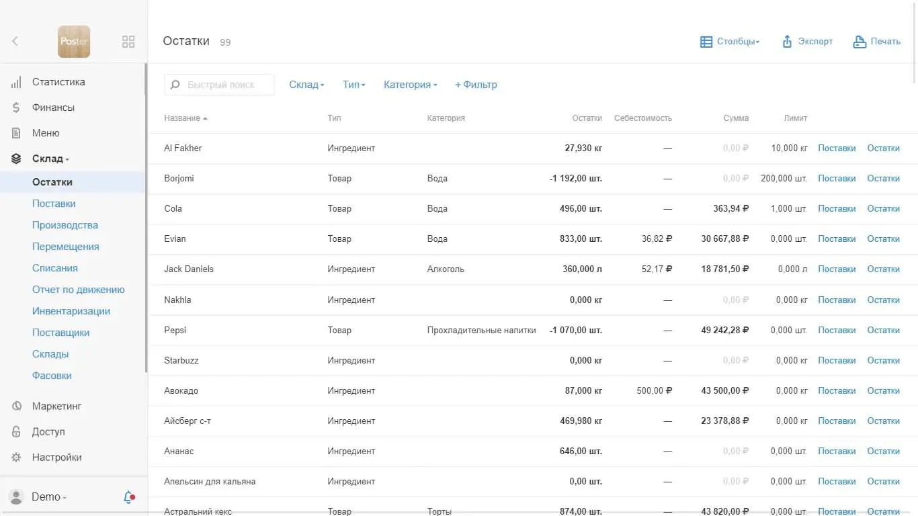Click the search magnifier icon

pyautogui.click(x=175, y=85)
